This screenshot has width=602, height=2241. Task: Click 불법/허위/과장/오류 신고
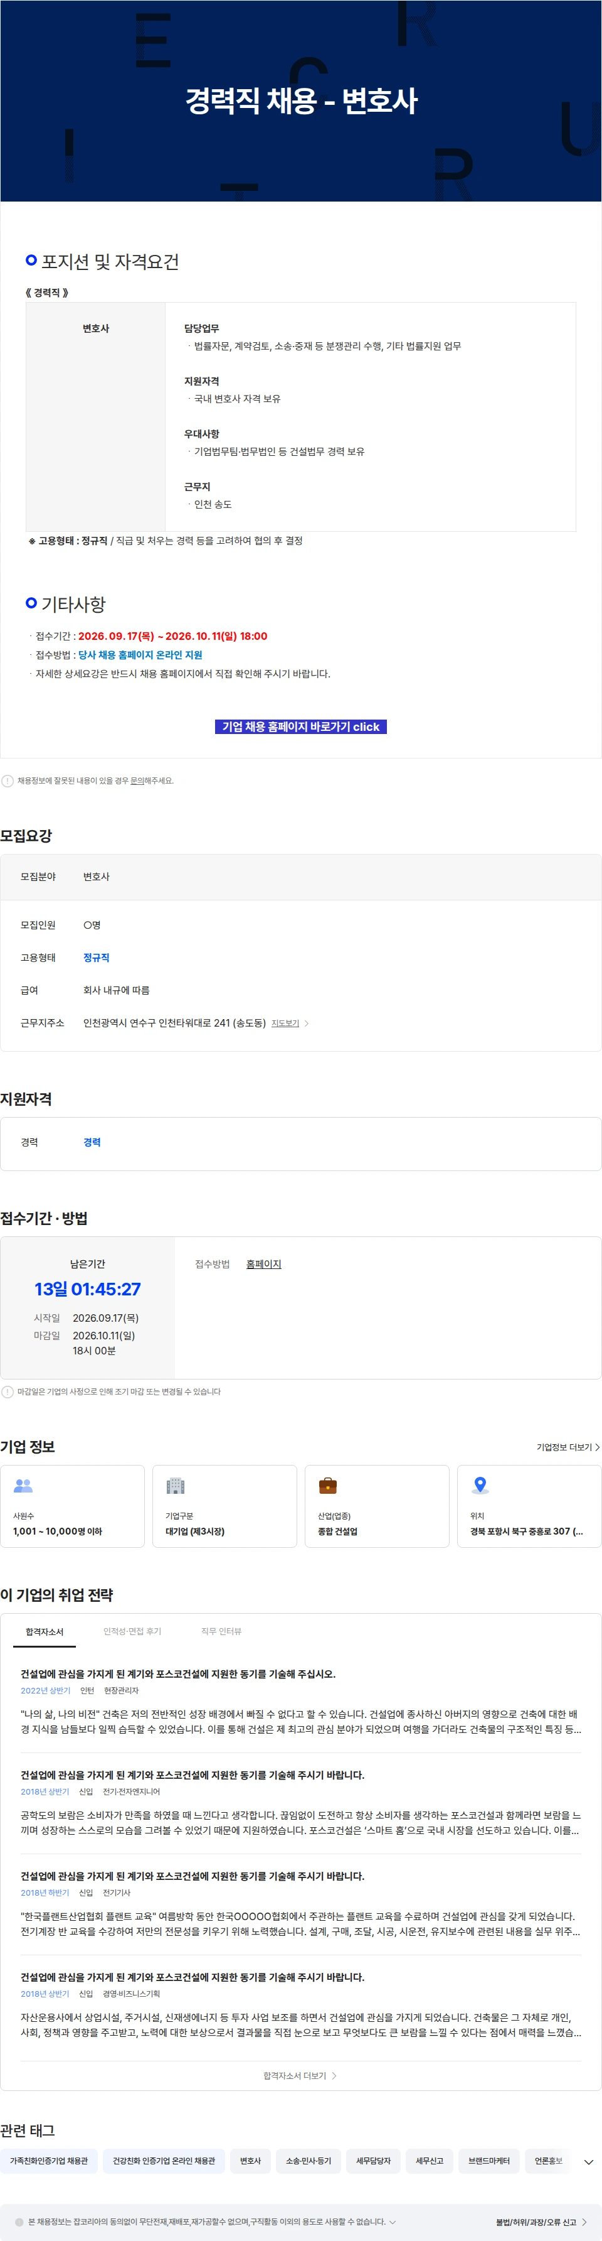(x=541, y=2222)
